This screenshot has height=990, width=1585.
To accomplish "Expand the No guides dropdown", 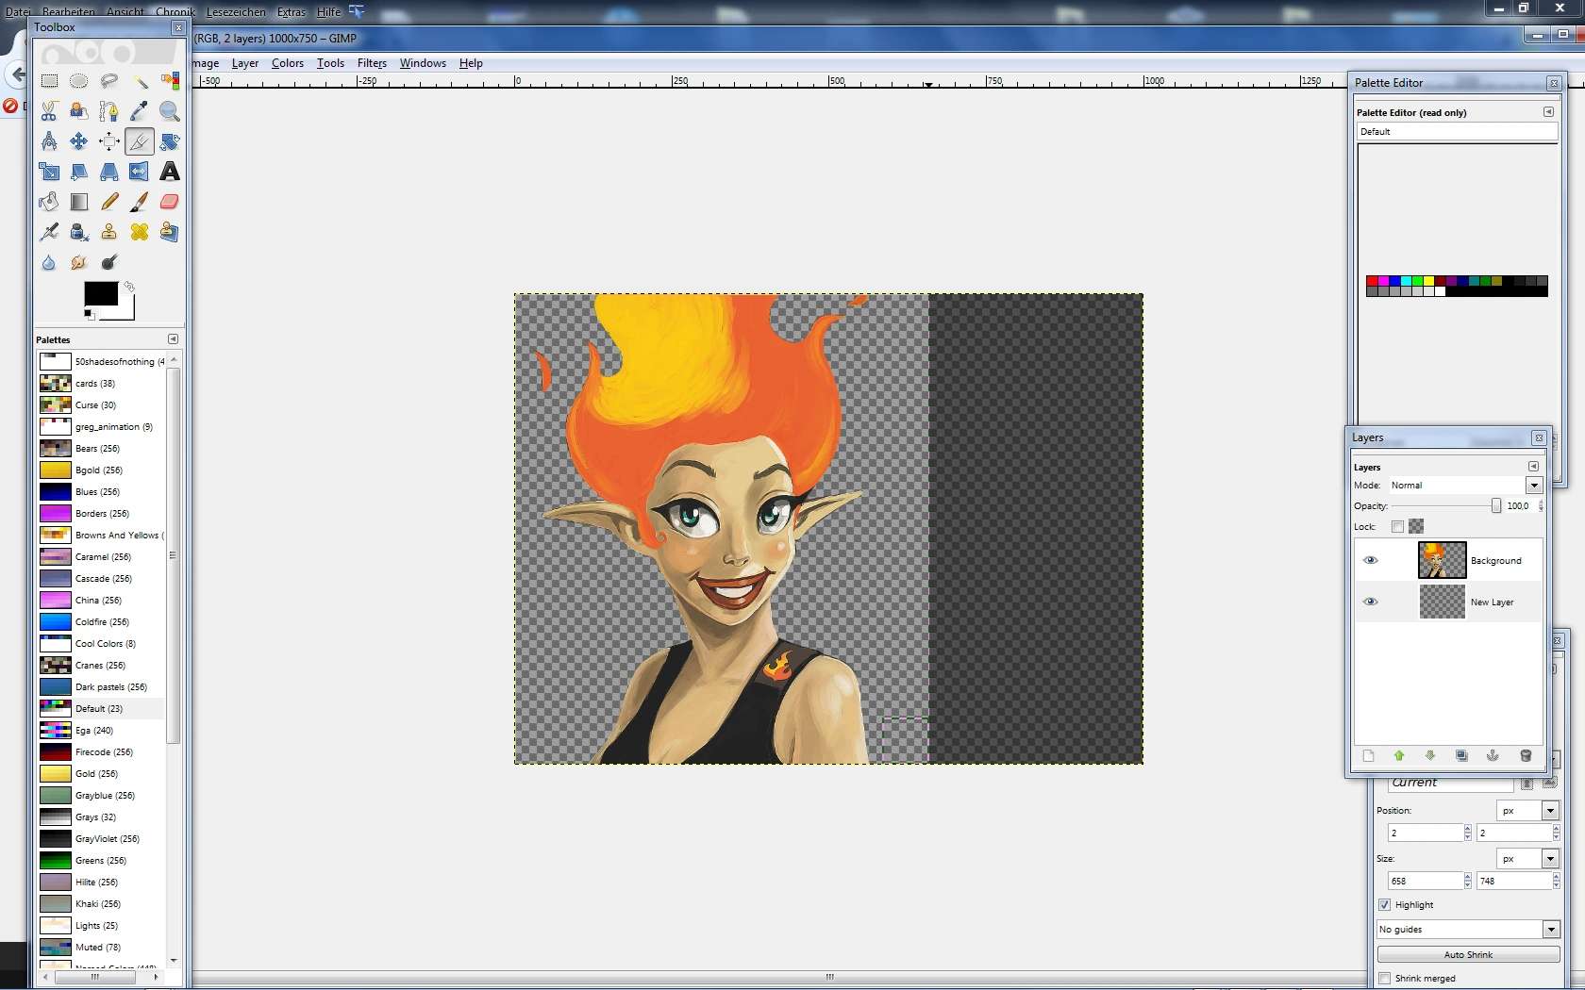I will pos(1550,930).
